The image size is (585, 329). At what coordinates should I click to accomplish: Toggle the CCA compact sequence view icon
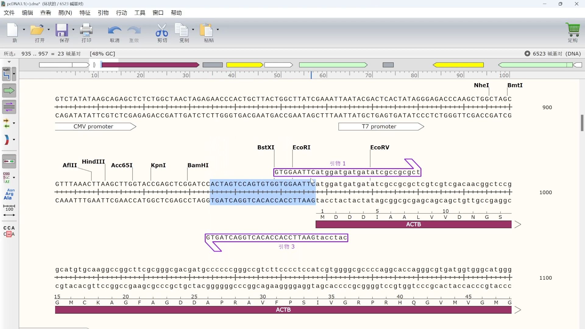click(x=9, y=231)
